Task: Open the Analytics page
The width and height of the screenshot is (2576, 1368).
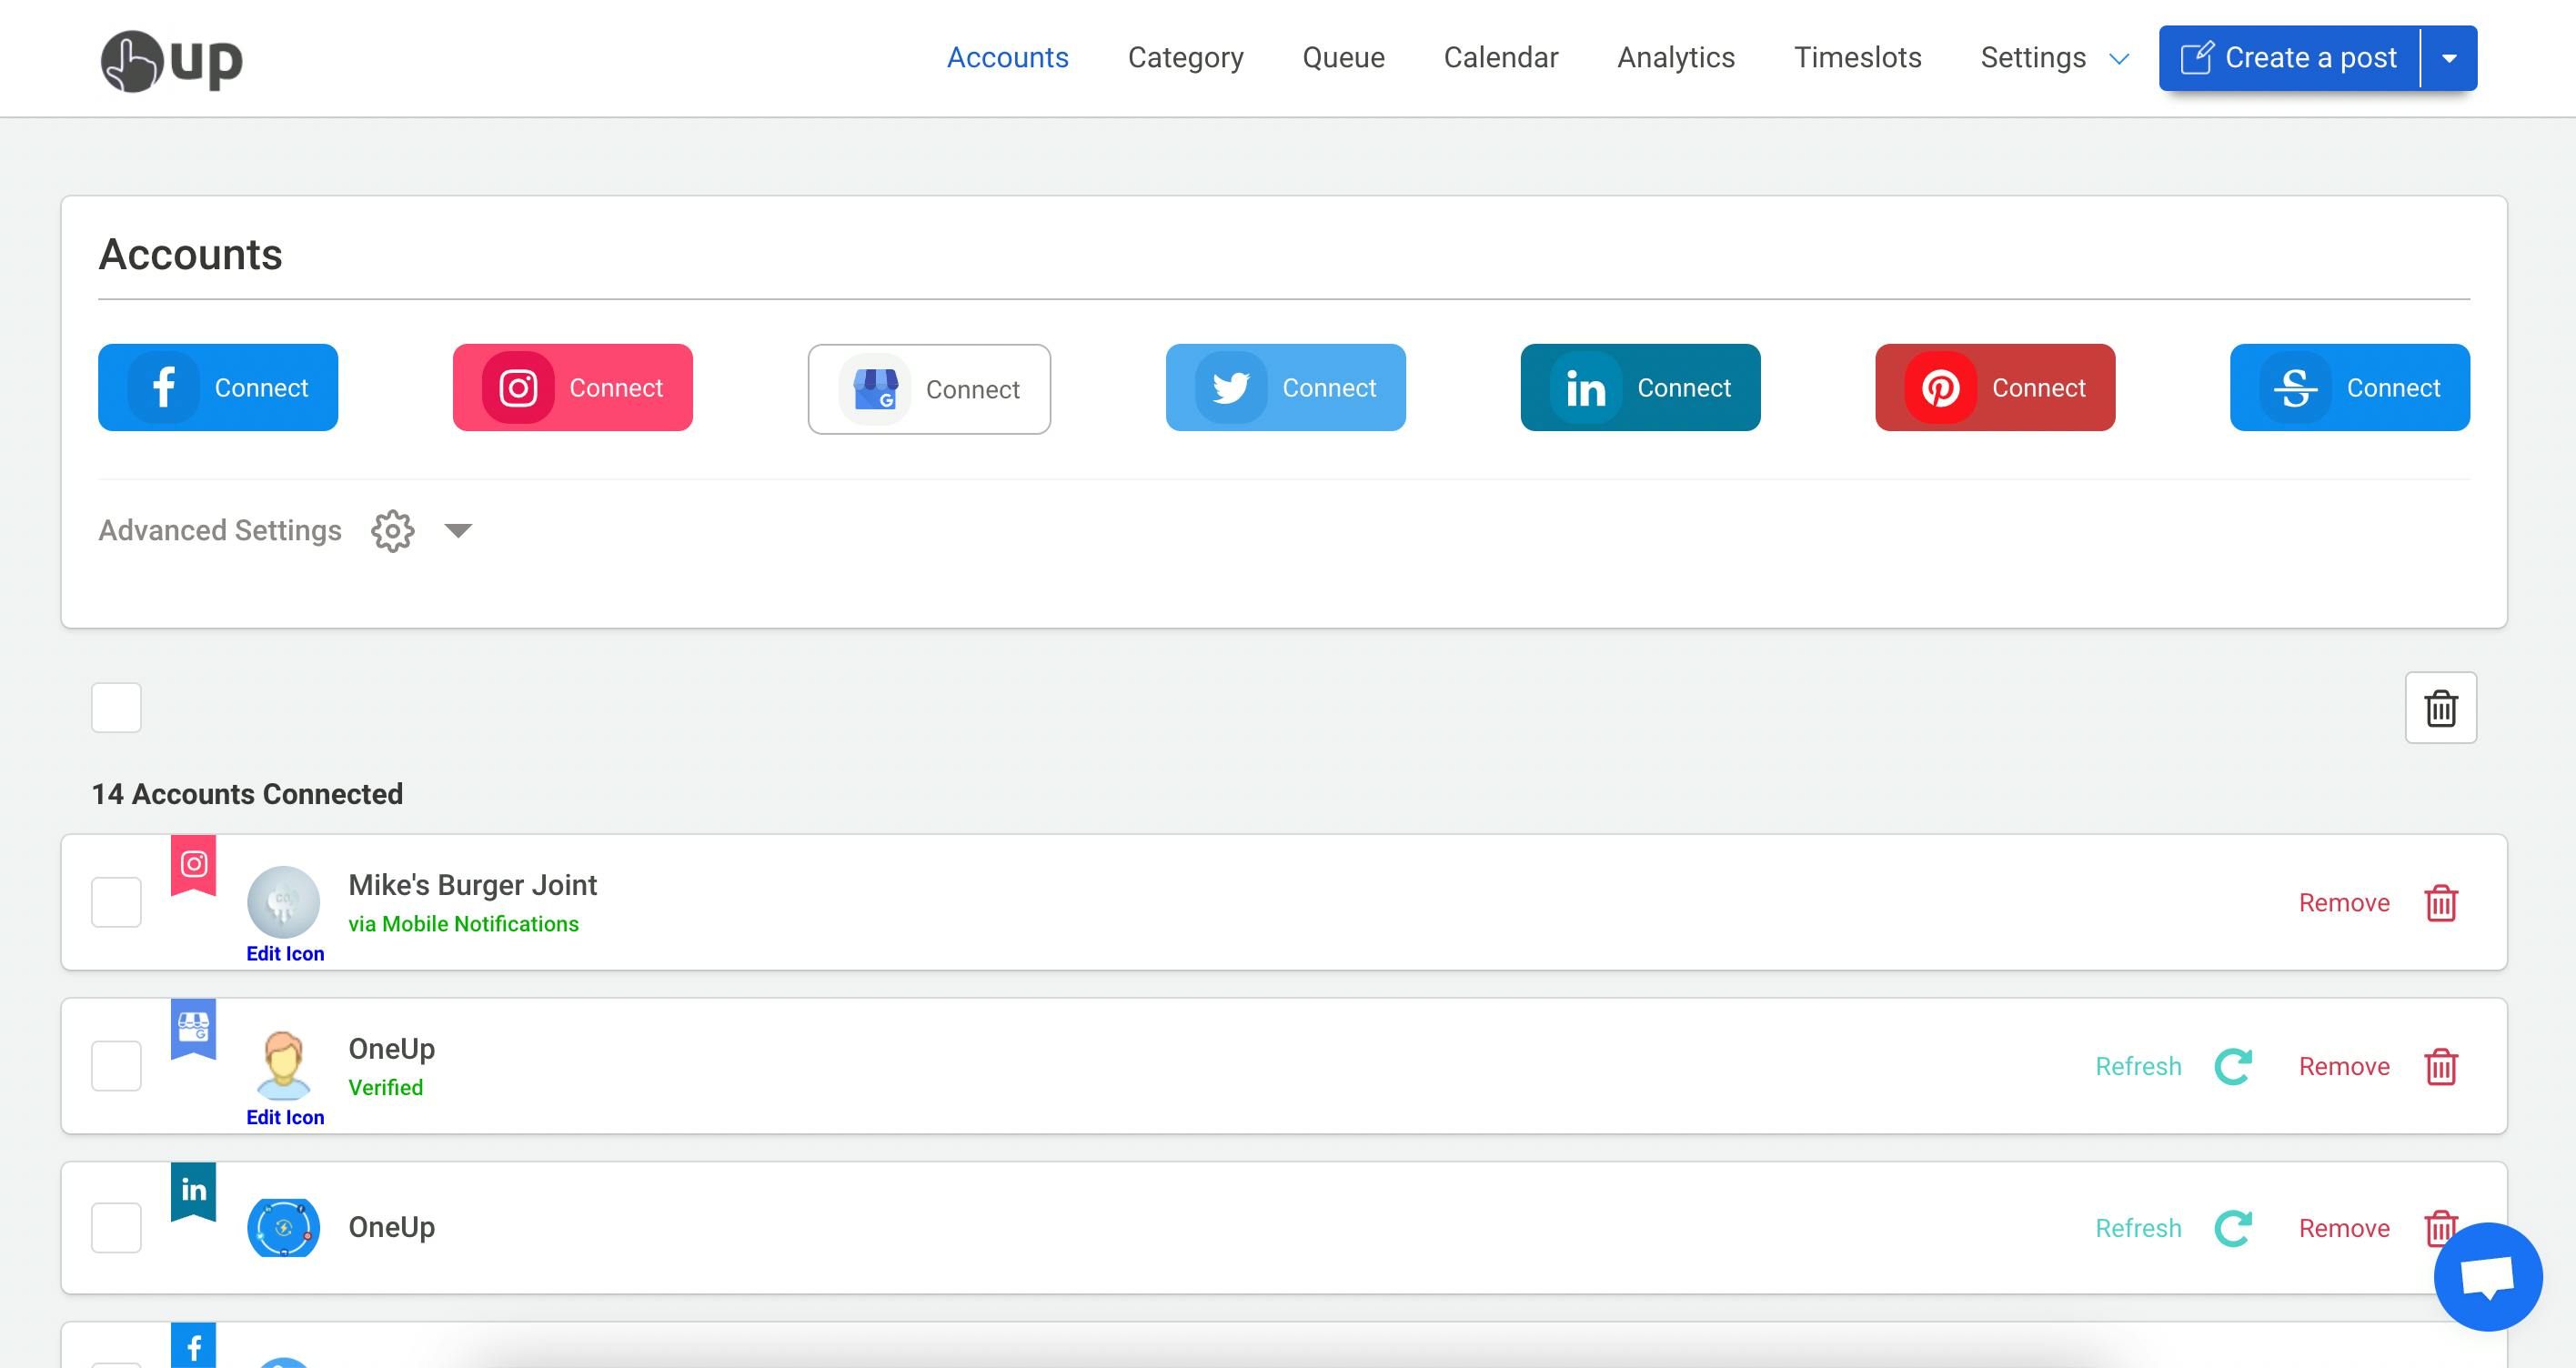Action: (x=1676, y=58)
